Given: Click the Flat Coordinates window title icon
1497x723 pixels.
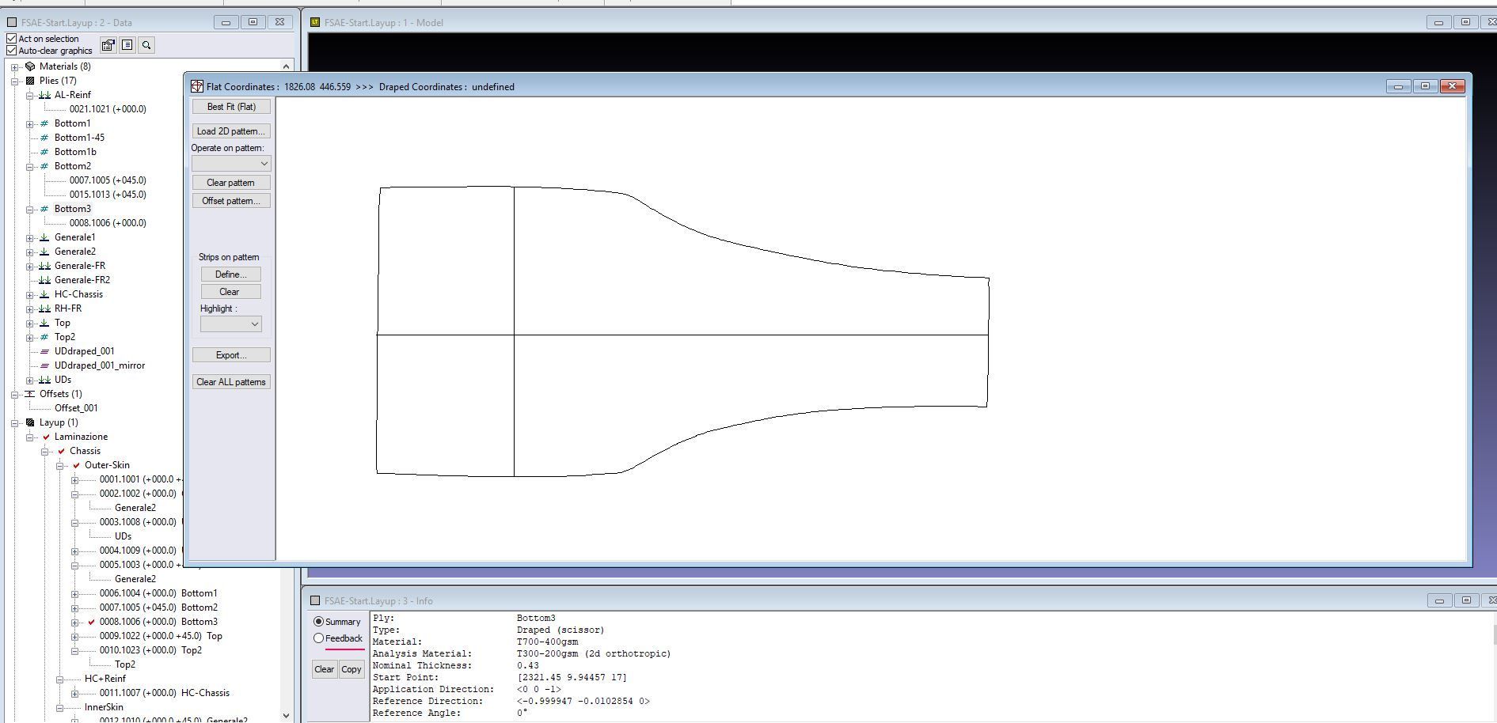Looking at the screenshot, I should pyautogui.click(x=197, y=86).
